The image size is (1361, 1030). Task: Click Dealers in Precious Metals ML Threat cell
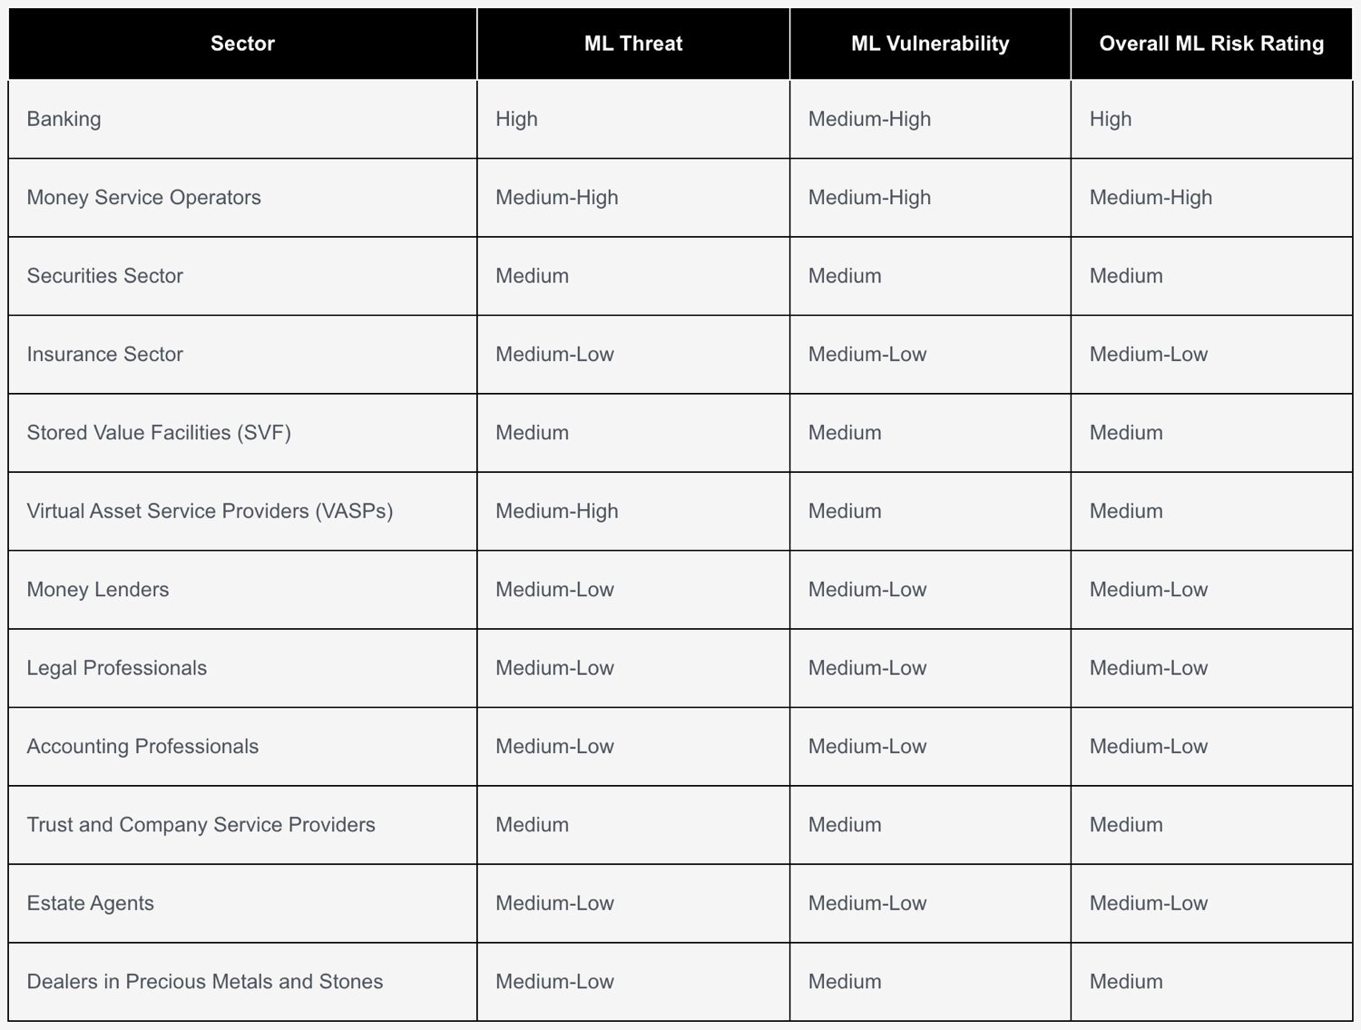coord(554,982)
